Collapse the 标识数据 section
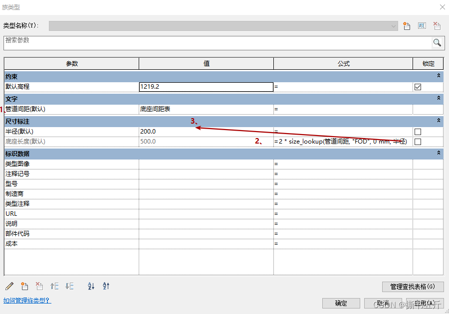Viewport: 449px width, 314px height. point(438,154)
